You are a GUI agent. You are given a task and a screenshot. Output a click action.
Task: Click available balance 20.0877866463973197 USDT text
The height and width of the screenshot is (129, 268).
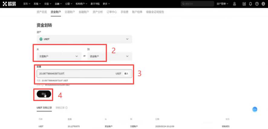coord(55,81)
